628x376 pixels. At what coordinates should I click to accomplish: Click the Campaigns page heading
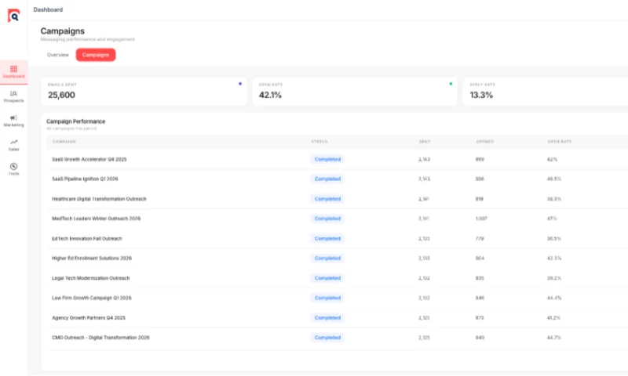tap(63, 31)
